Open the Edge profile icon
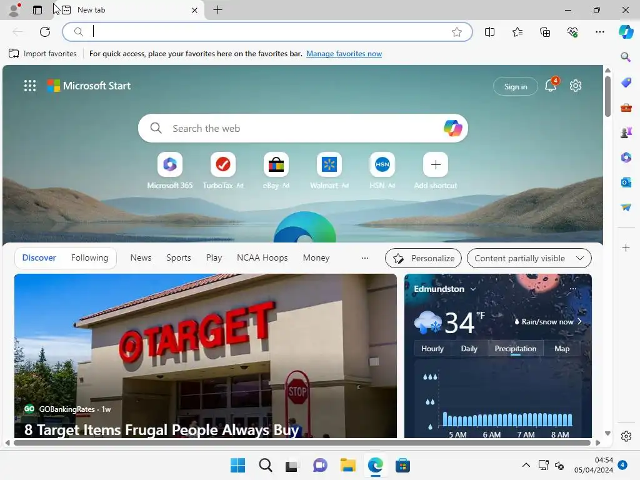Viewport: 640px width, 480px height. (14, 10)
